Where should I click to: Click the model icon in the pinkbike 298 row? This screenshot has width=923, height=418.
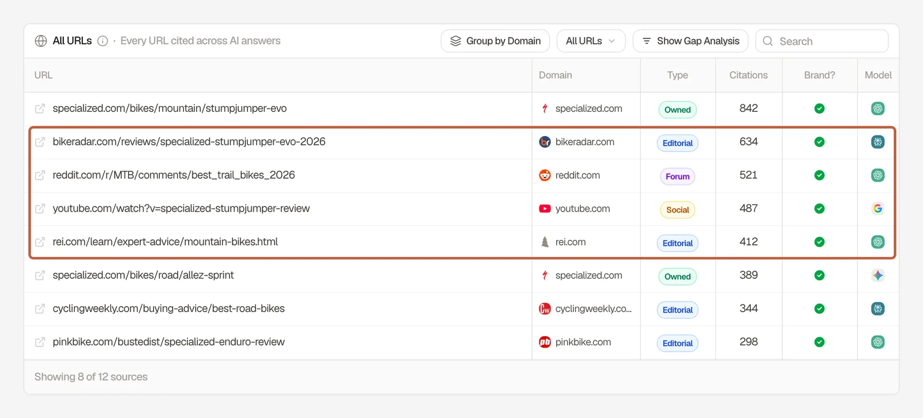tap(878, 342)
